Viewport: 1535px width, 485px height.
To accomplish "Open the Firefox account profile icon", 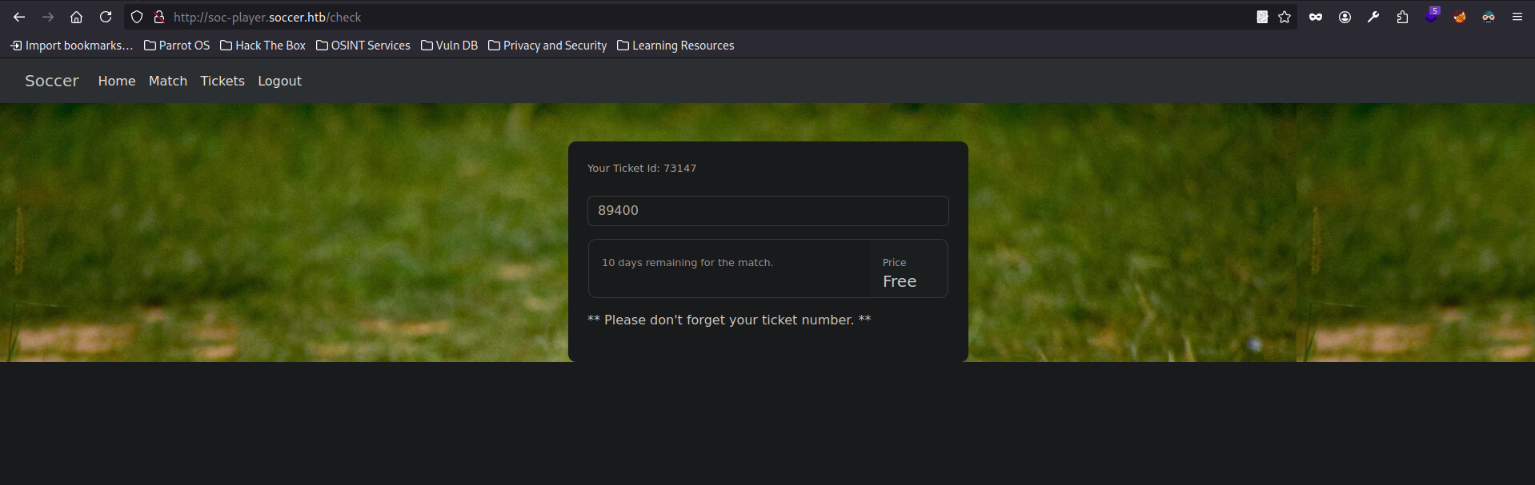I will click(x=1345, y=17).
